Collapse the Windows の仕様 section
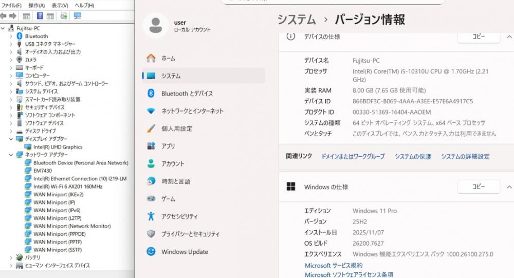Viewport: 514px width, 278px height. click(509, 187)
